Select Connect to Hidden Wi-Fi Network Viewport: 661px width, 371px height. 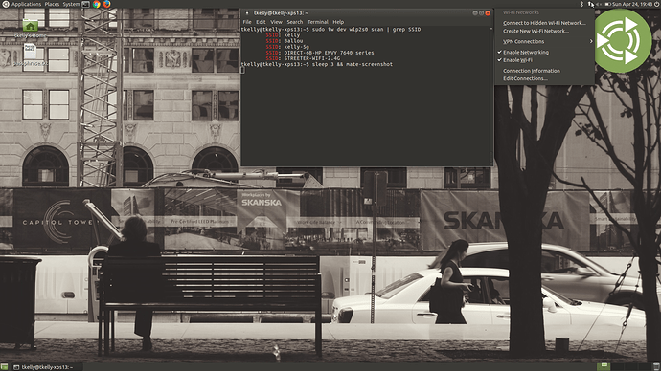(x=544, y=23)
